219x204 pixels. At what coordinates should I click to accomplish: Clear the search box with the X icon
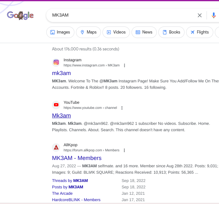click(x=200, y=15)
